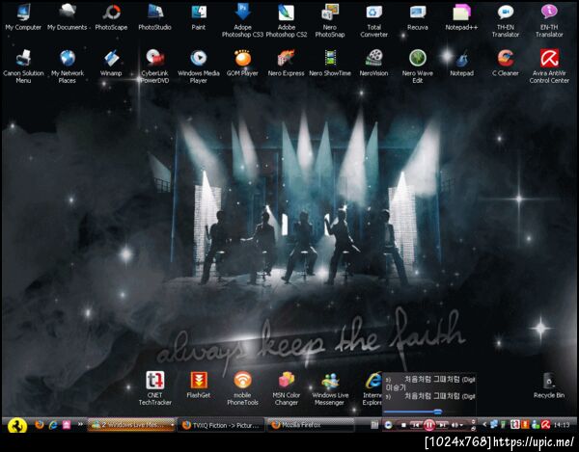Launch Recuva recovery tool
The width and height of the screenshot is (579, 452).
418,17
